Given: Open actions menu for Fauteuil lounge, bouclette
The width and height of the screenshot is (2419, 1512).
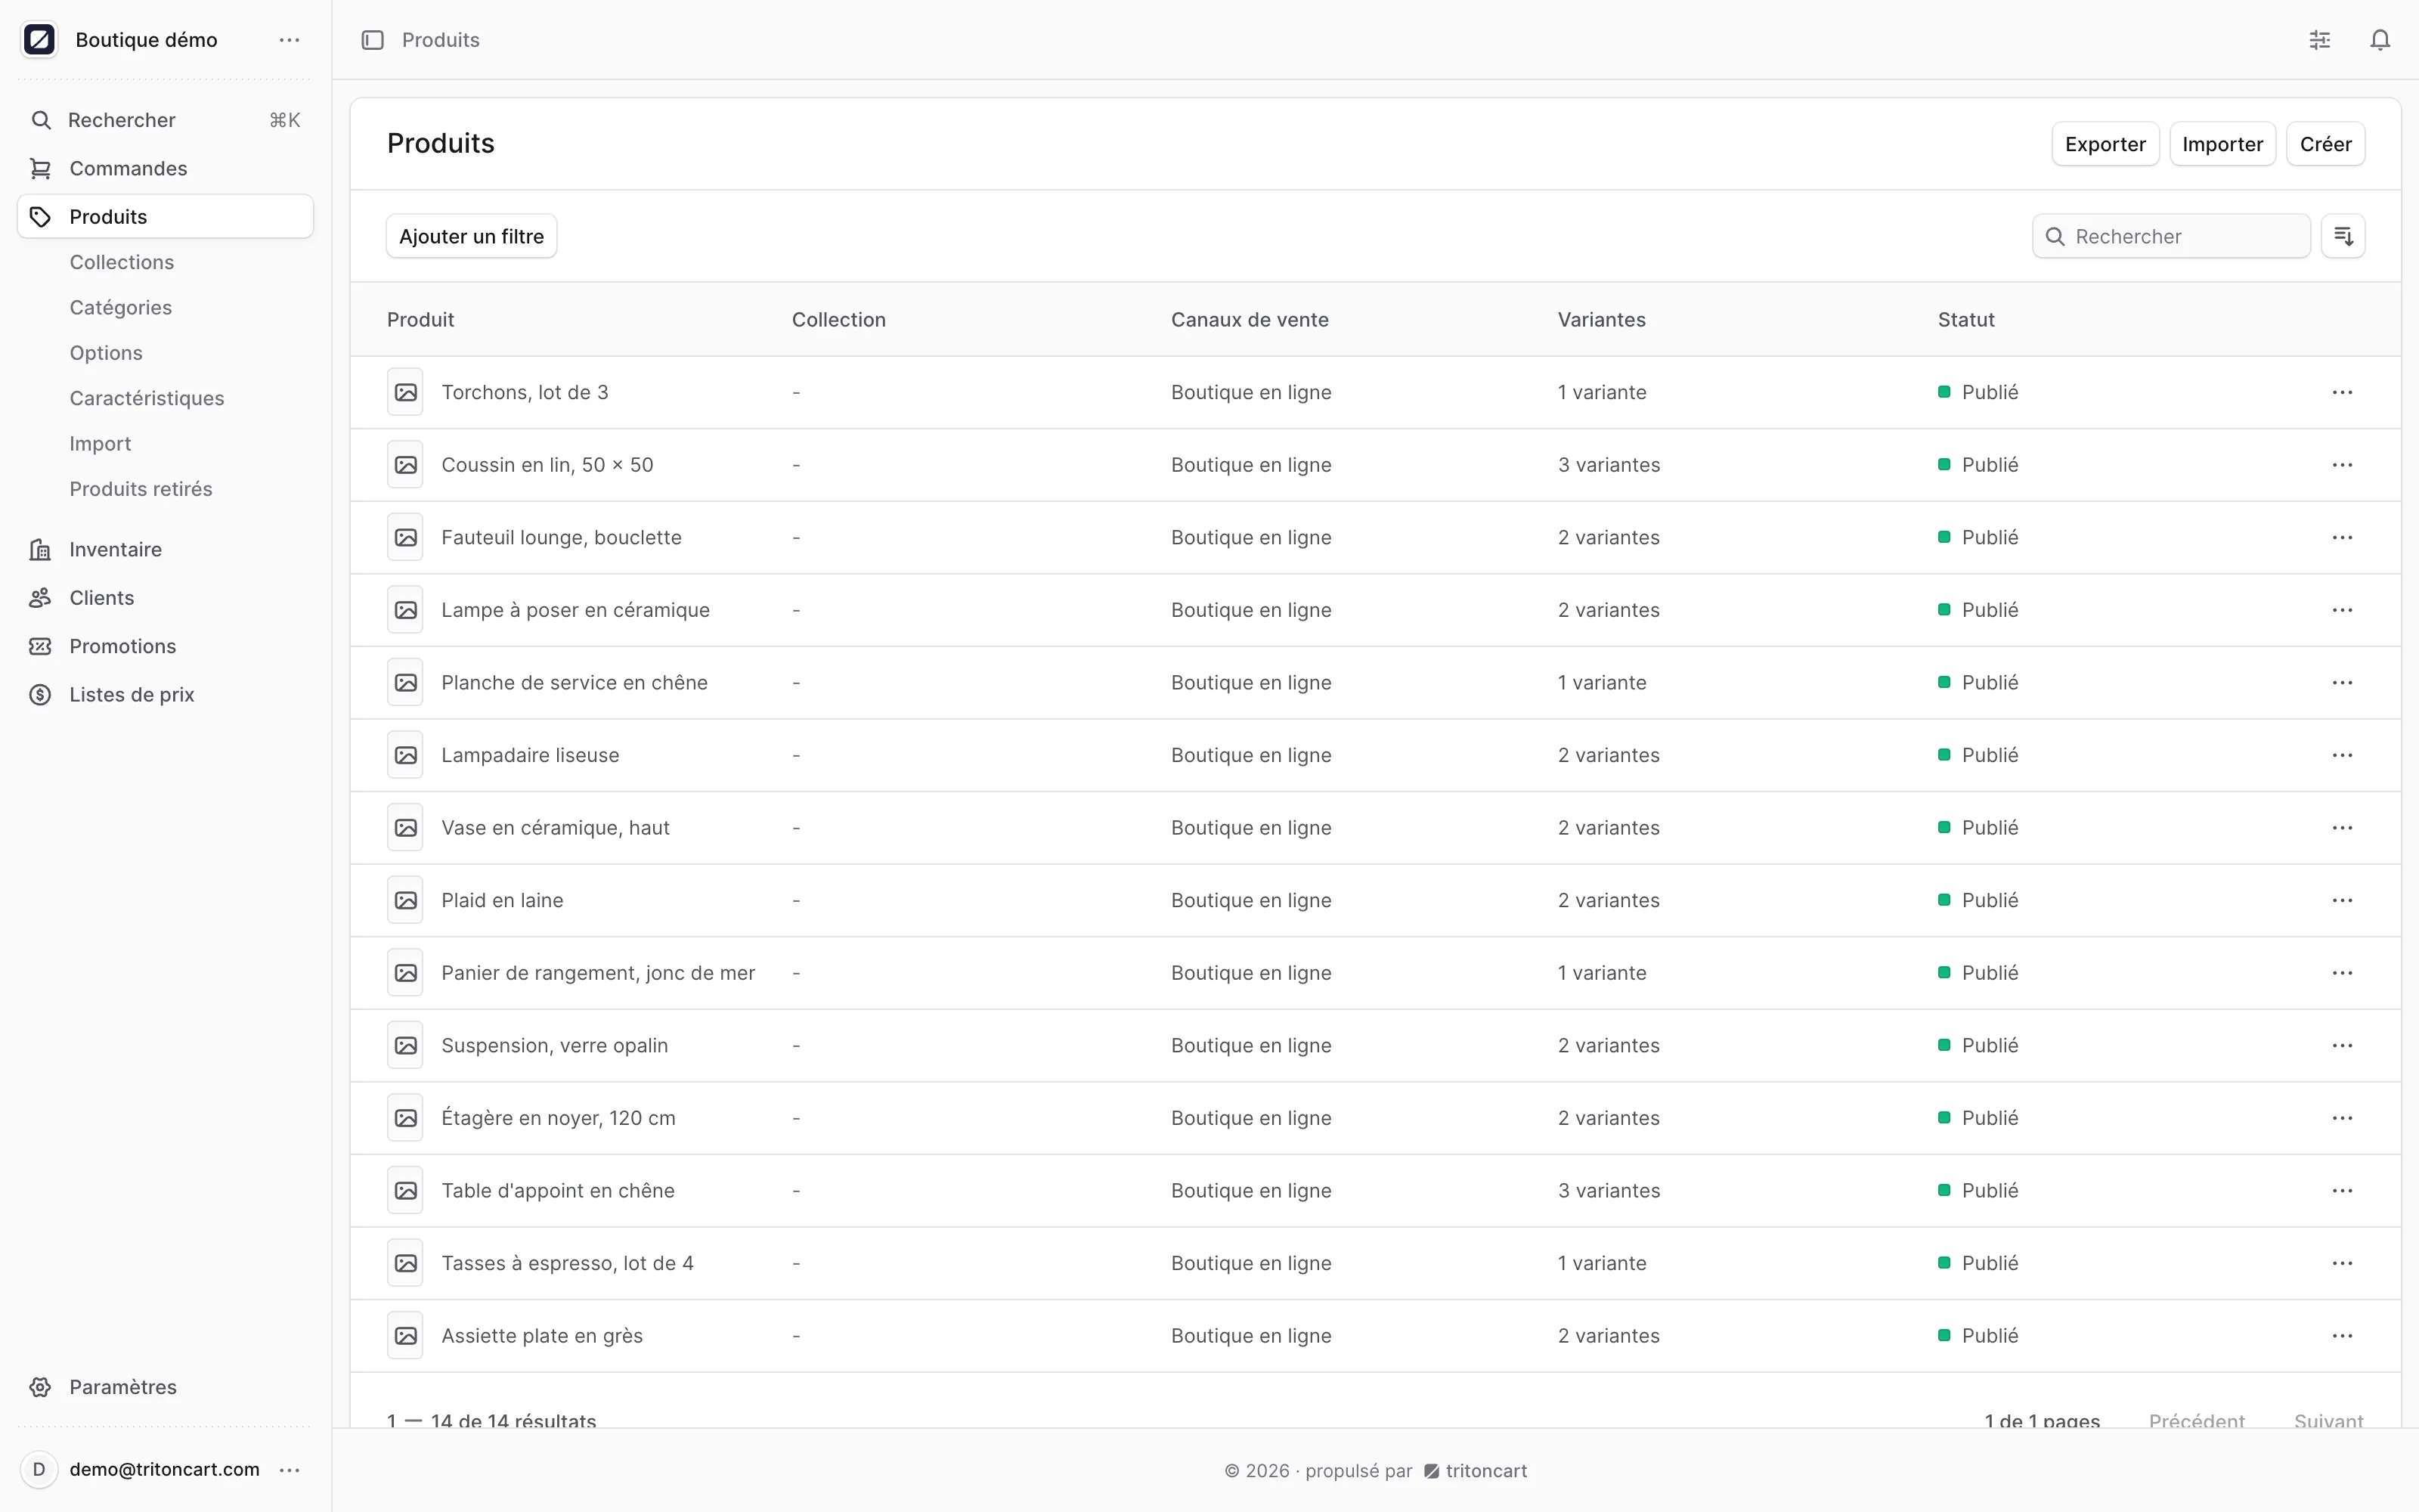Looking at the screenshot, I should [x=2342, y=538].
